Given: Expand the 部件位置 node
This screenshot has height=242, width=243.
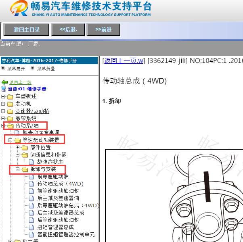Looking at the screenshot, I should (x=17, y=147).
